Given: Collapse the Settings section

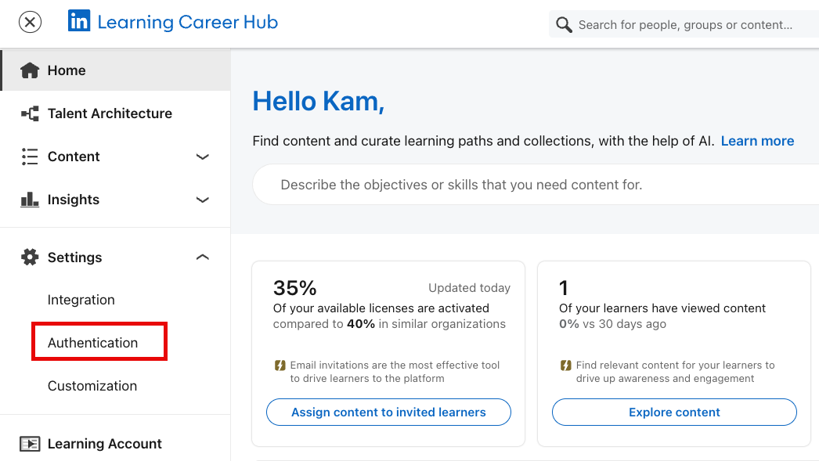Looking at the screenshot, I should pos(202,256).
